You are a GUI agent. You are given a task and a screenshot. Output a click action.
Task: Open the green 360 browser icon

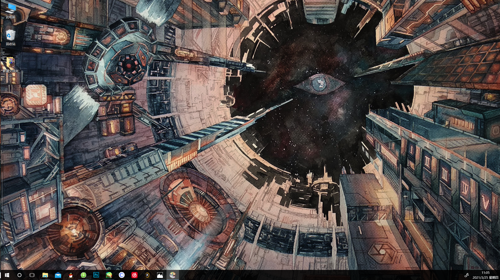(83, 275)
